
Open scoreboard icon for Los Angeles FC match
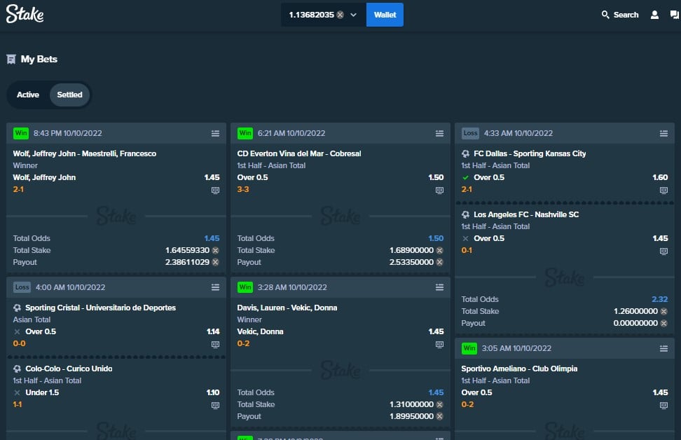(663, 251)
